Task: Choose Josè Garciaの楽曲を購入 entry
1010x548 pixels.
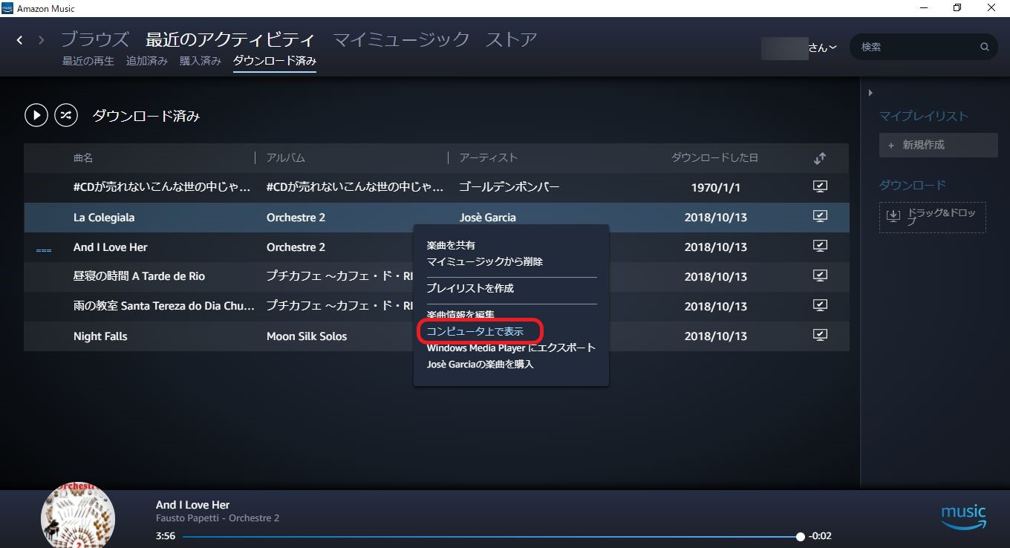Action: (480, 364)
